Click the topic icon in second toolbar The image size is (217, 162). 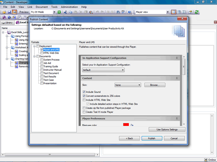click(x=14, y=17)
